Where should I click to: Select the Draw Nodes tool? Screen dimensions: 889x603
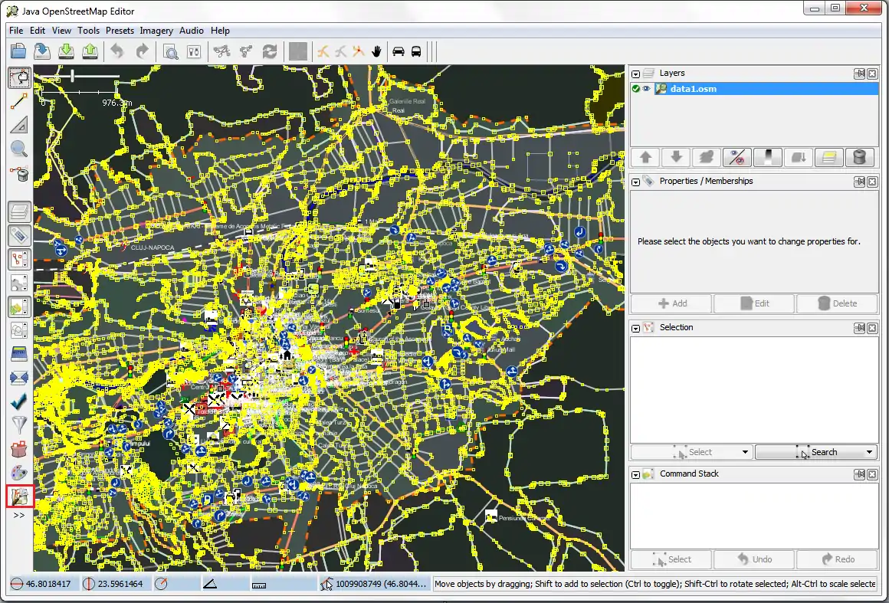[20, 100]
